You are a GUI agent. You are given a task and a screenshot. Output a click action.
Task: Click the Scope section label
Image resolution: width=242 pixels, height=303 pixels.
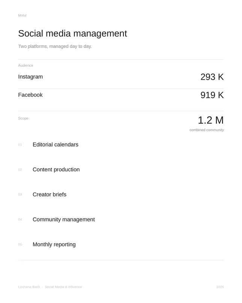(x=23, y=118)
